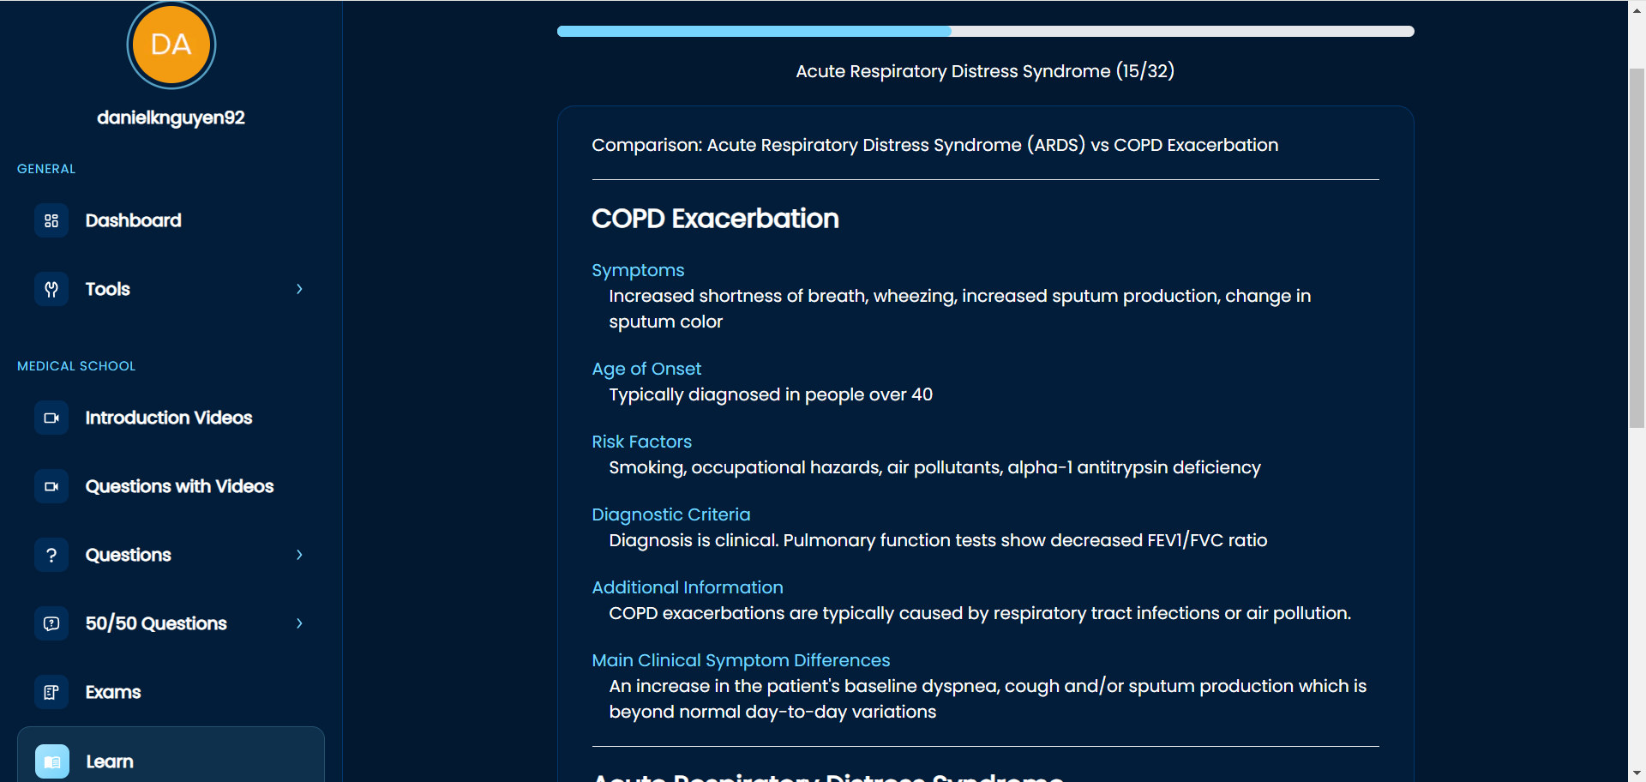Image resolution: width=1646 pixels, height=782 pixels.
Task: Click the Tools wrench icon
Action: pyautogui.click(x=51, y=289)
